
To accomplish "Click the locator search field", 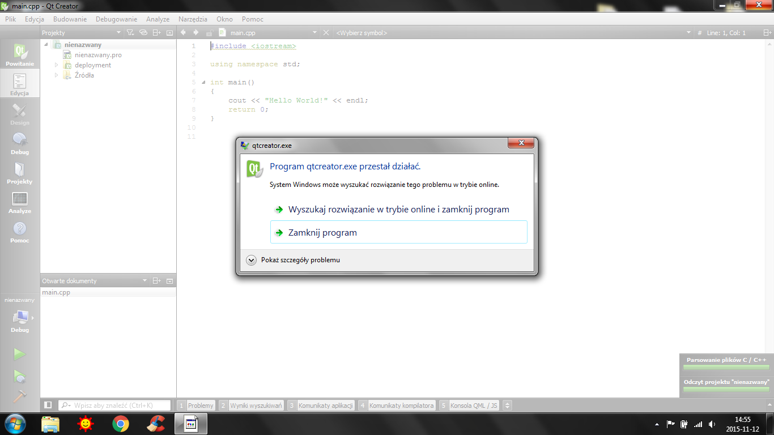I will [114, 406].
